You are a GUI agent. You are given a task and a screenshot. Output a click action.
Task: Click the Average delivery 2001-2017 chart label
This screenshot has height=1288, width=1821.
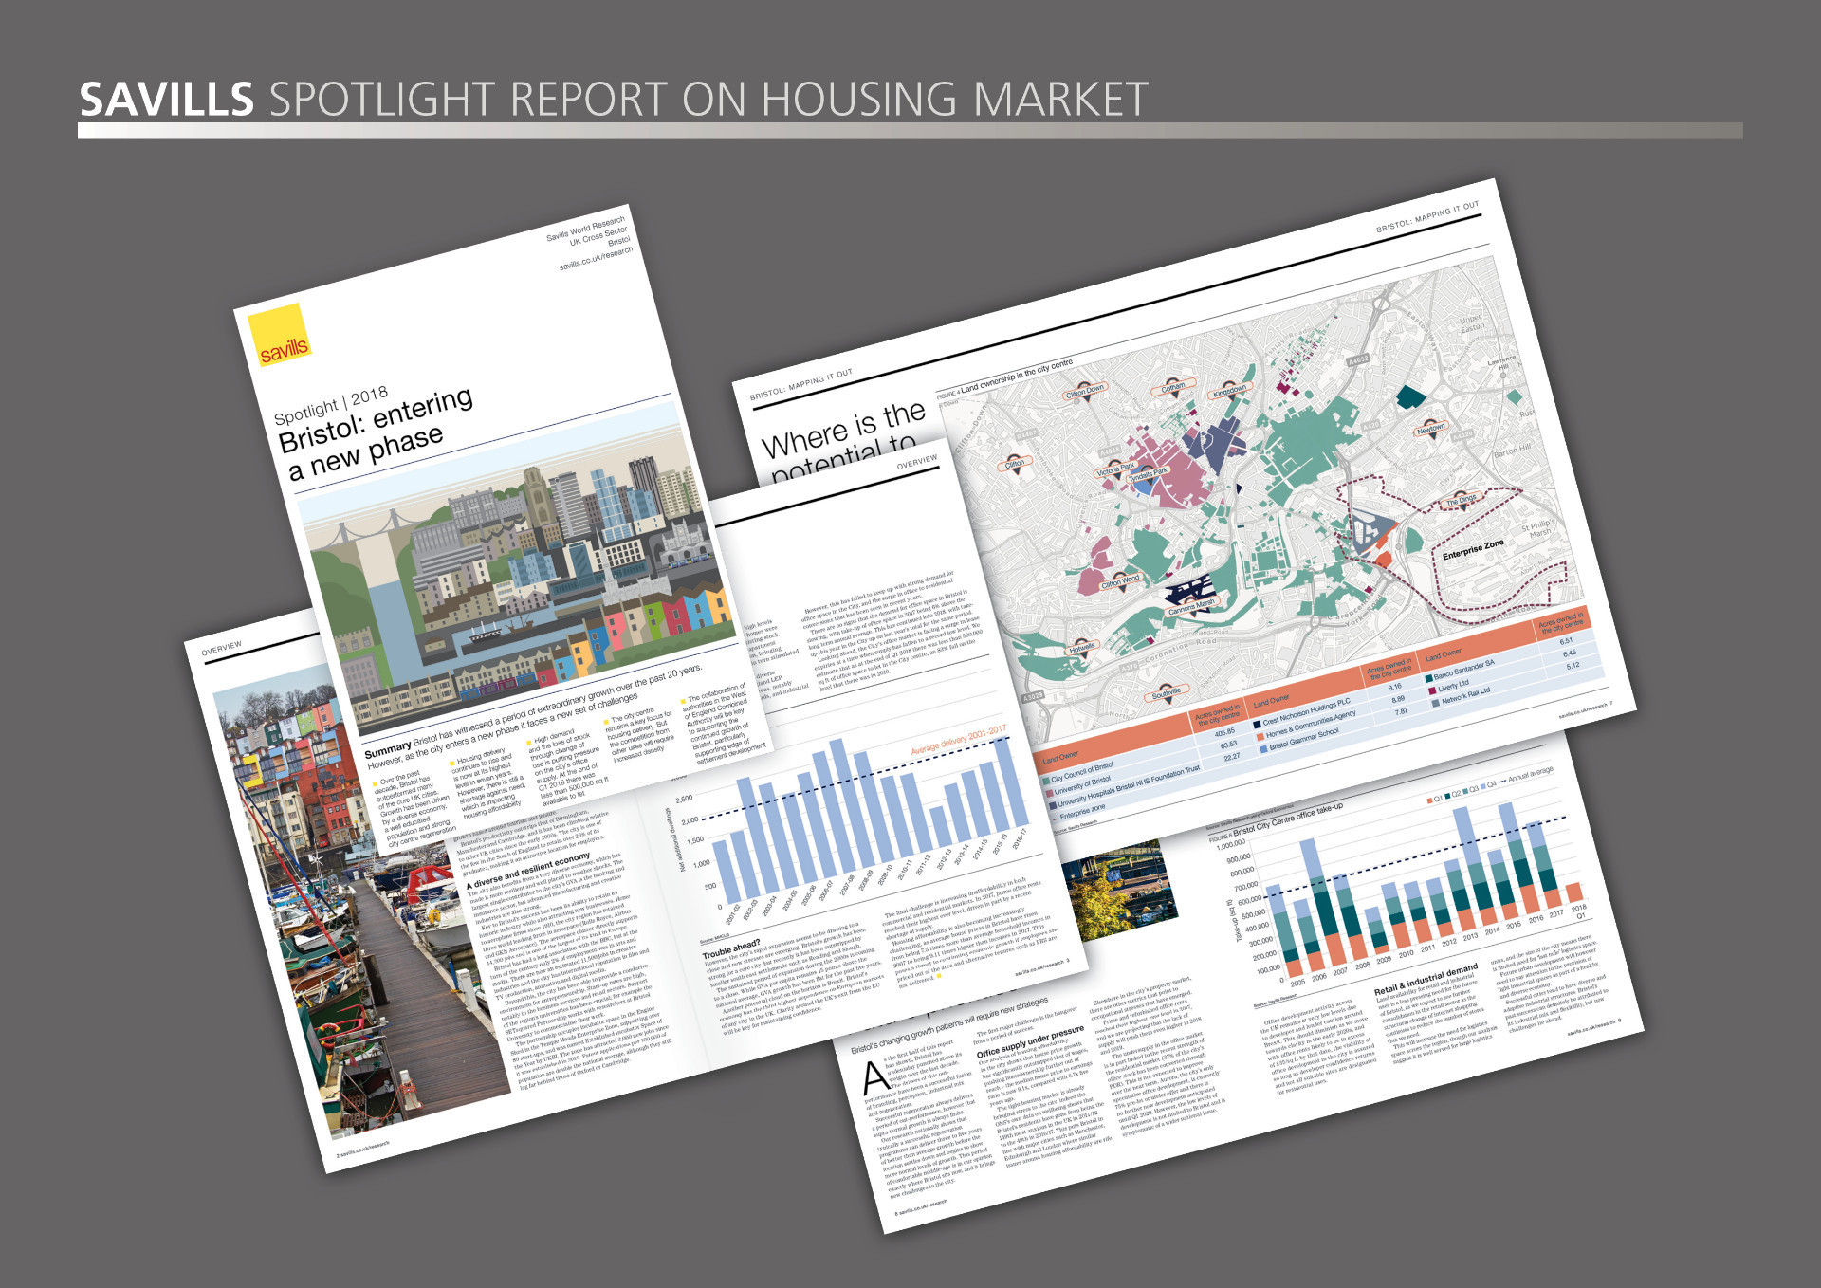958,742
